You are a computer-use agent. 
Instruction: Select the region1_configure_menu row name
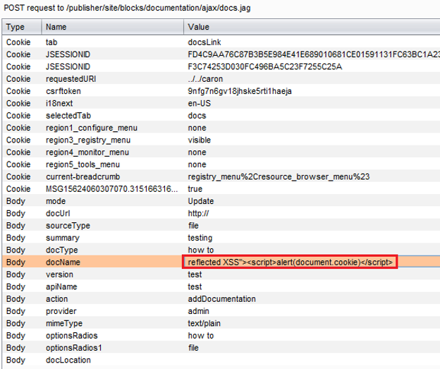(x=92, y=128)
